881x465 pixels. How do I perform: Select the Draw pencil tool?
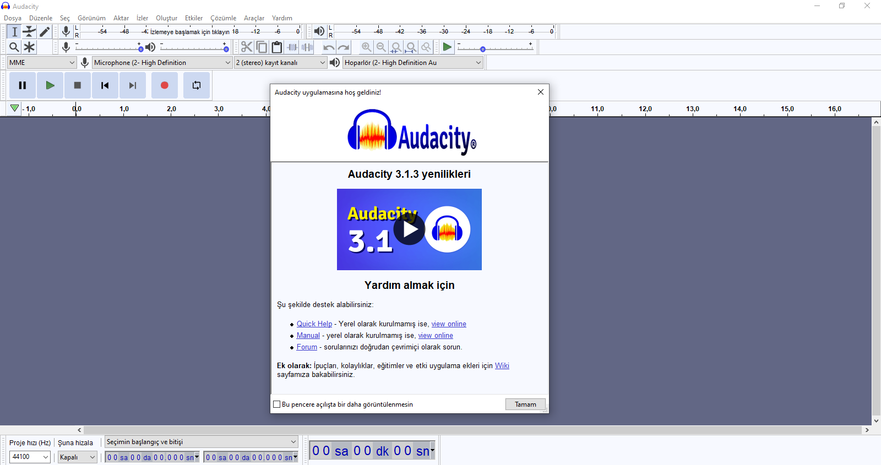point(45,32)
